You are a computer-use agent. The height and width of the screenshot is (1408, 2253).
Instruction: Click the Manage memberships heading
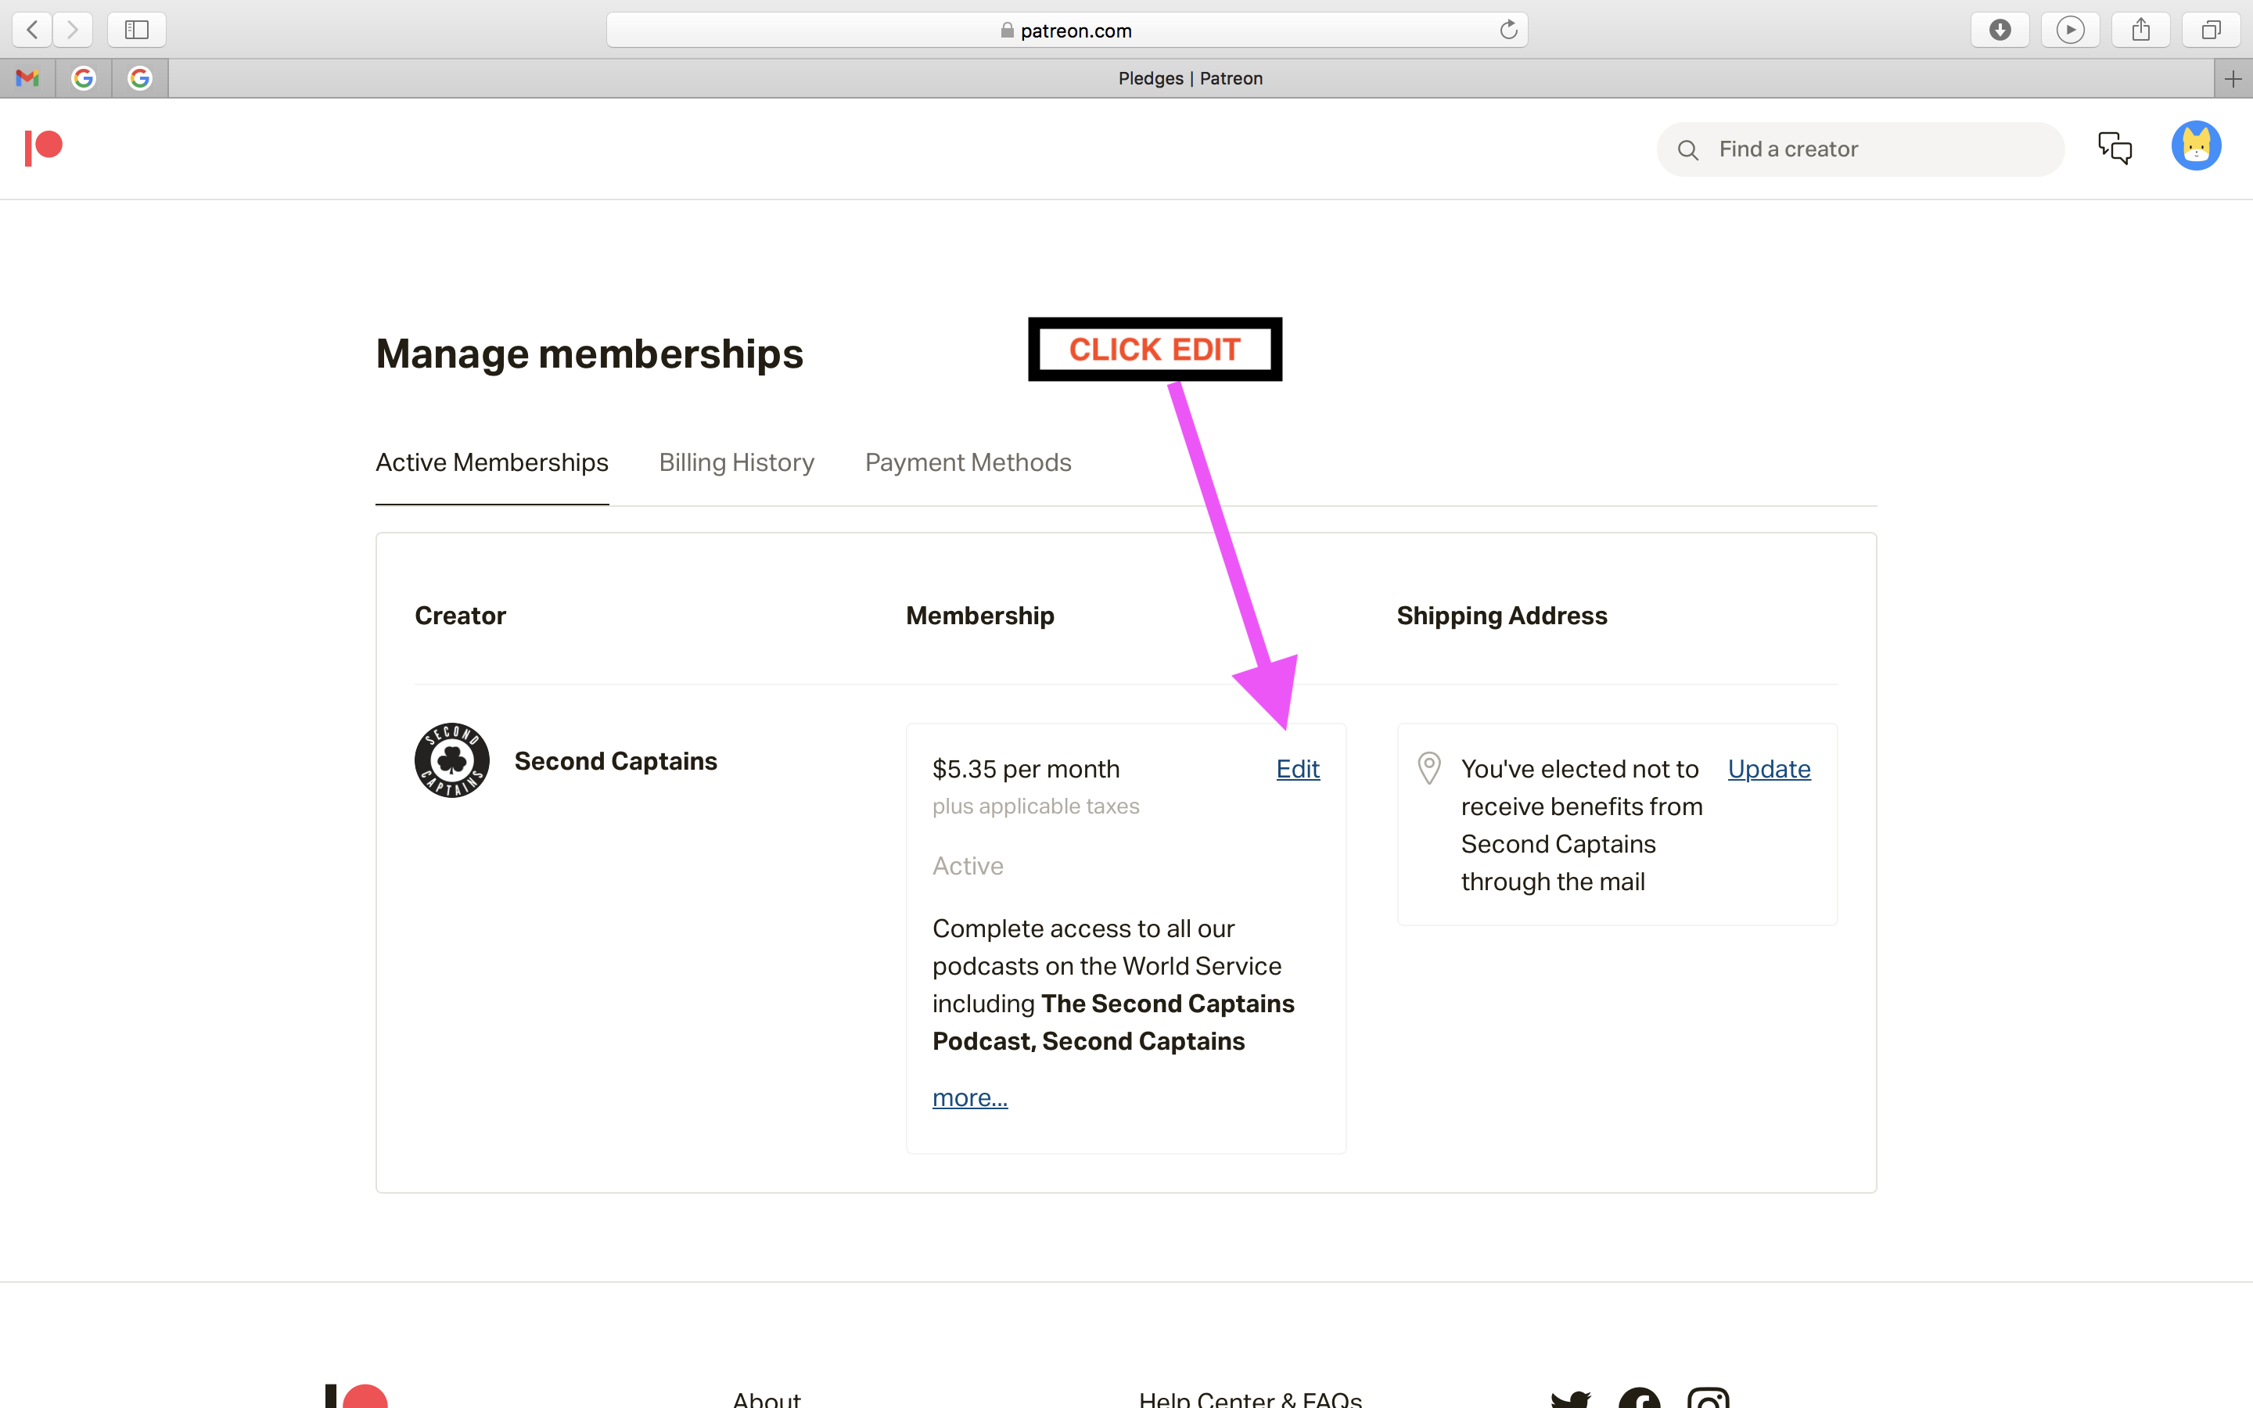[x=589, y=354]
